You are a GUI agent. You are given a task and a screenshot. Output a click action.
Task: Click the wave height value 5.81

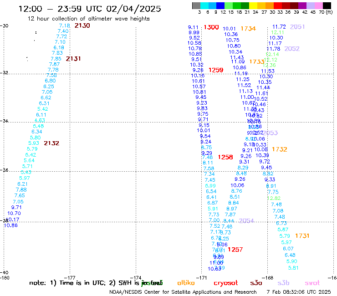pyautogui.click(x=293, y=268)
